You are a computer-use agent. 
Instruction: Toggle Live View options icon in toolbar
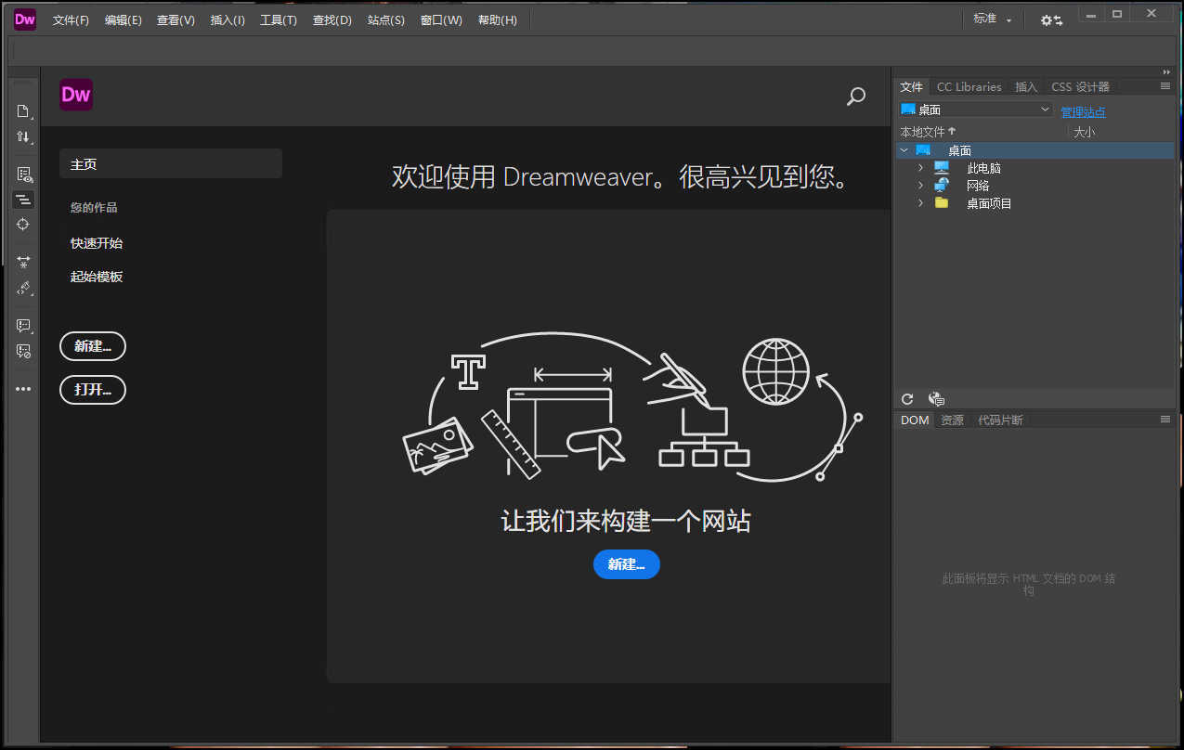(23, 174)
